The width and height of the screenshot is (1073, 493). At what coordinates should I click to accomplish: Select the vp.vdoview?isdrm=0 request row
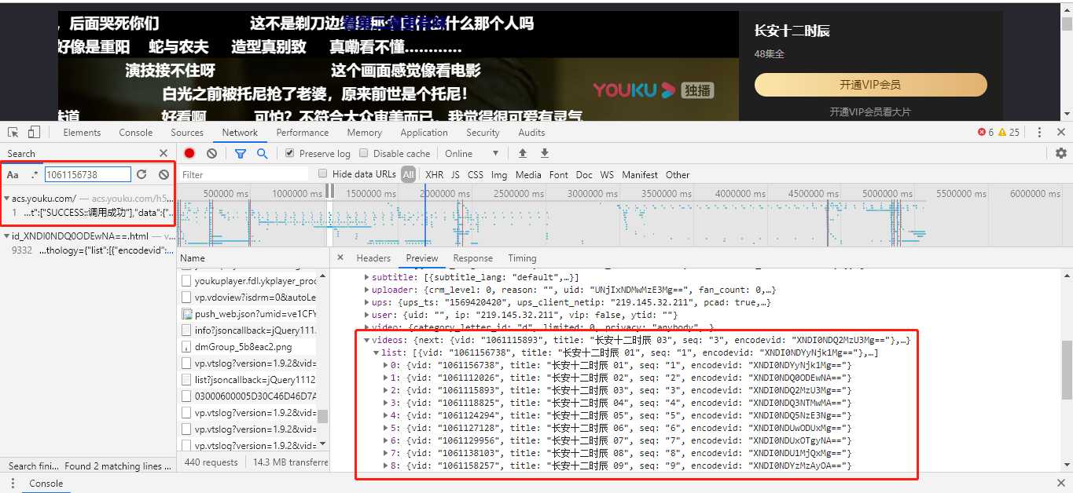(x=248, y=298)
